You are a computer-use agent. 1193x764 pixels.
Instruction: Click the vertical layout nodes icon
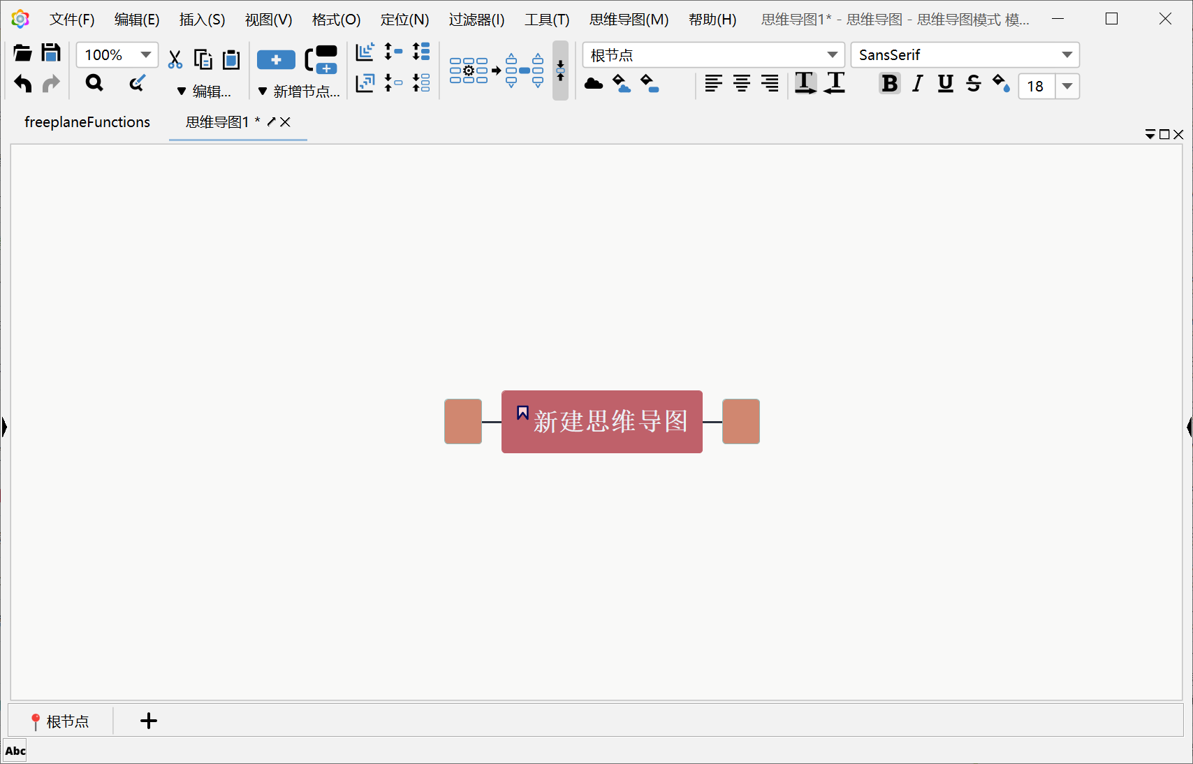click(x=525, y=71)
